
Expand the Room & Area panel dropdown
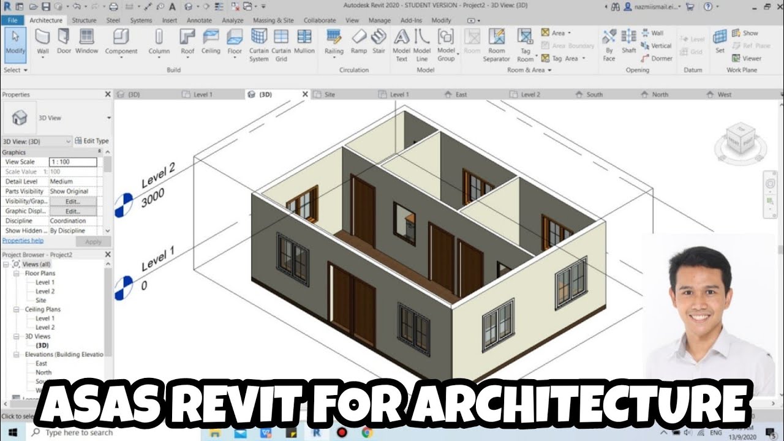point(529,70)
